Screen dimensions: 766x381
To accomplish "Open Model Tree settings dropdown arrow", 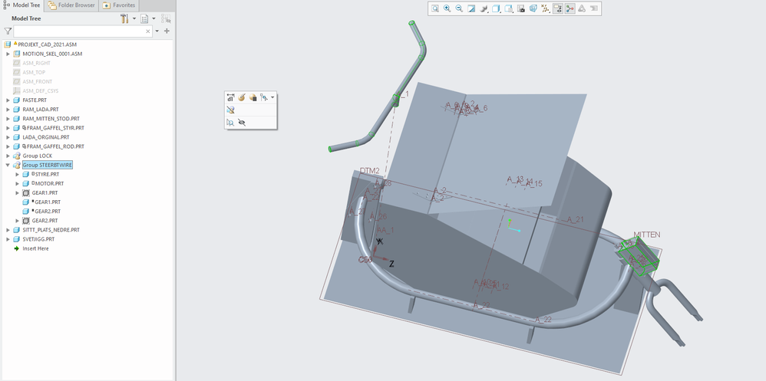I will click(x=134, y=18).
